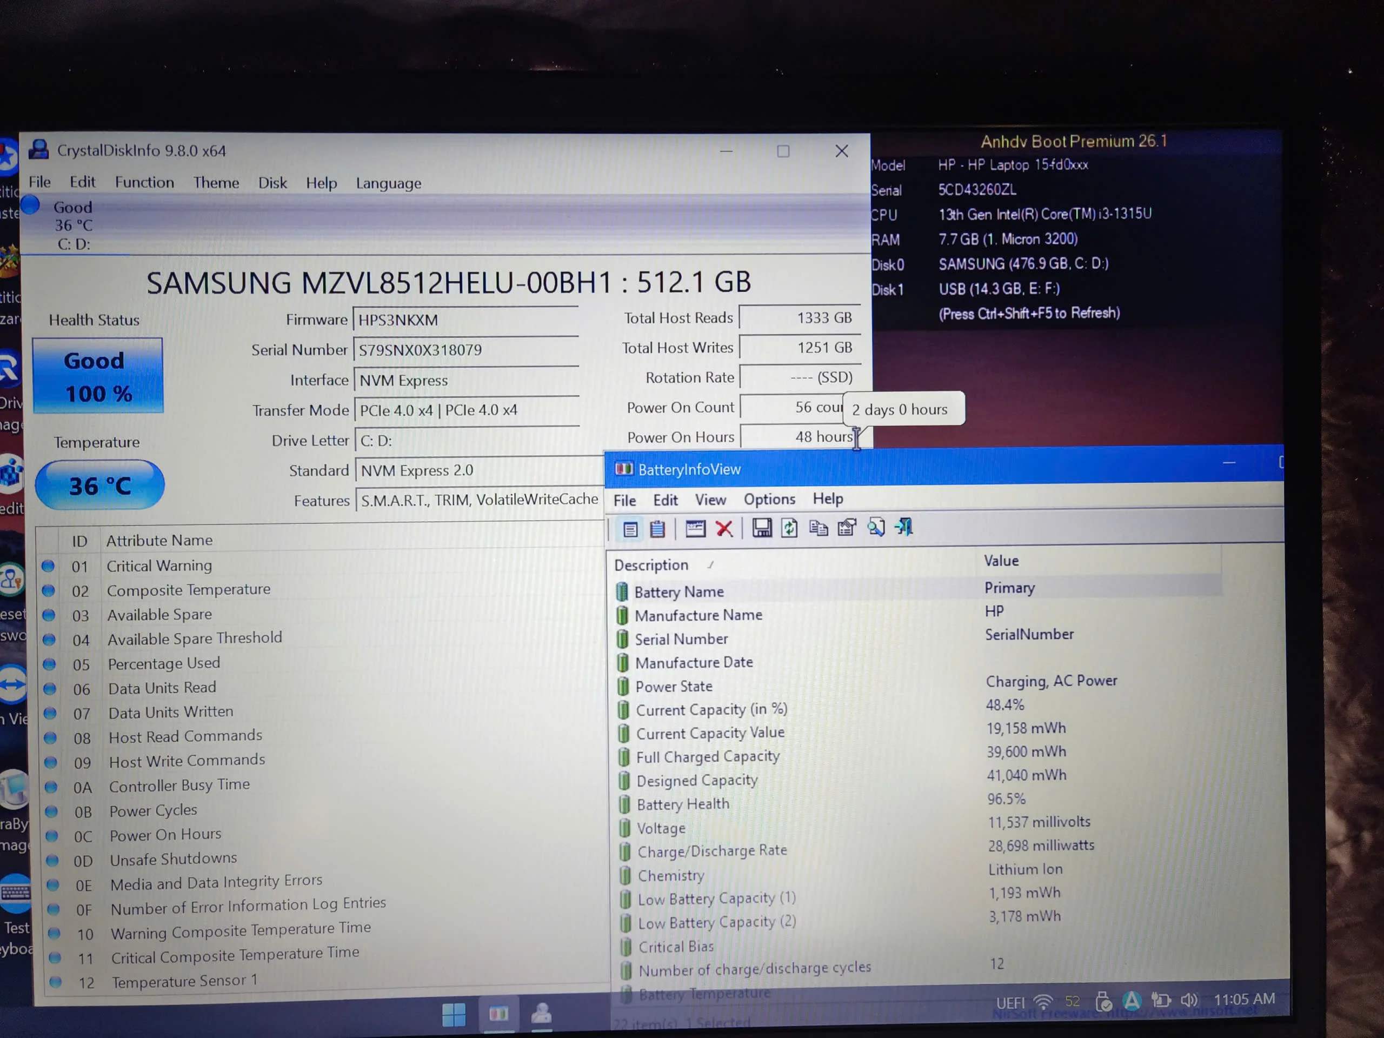Click the Power On Hours value 48 hours
This screenshot has height=1038, width=1384.
801,437
